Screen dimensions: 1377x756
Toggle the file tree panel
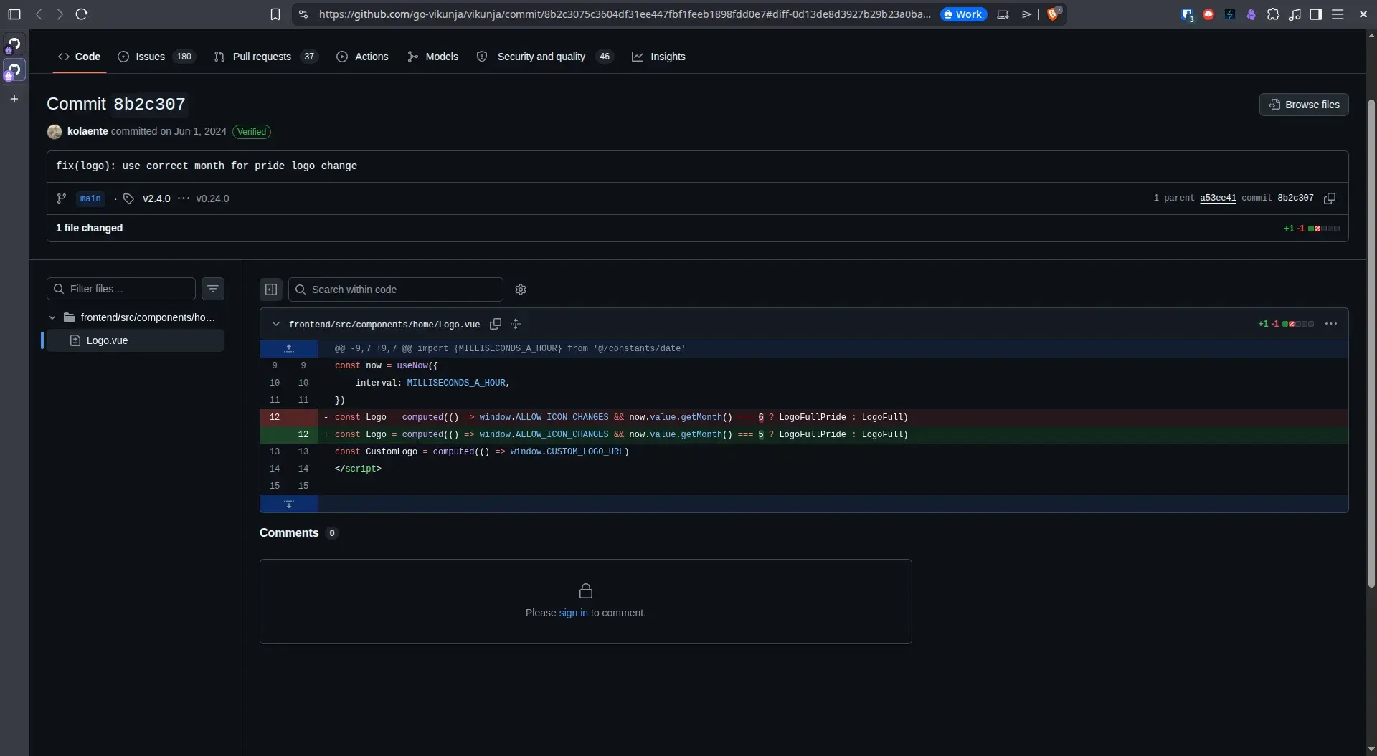point(271,290)
